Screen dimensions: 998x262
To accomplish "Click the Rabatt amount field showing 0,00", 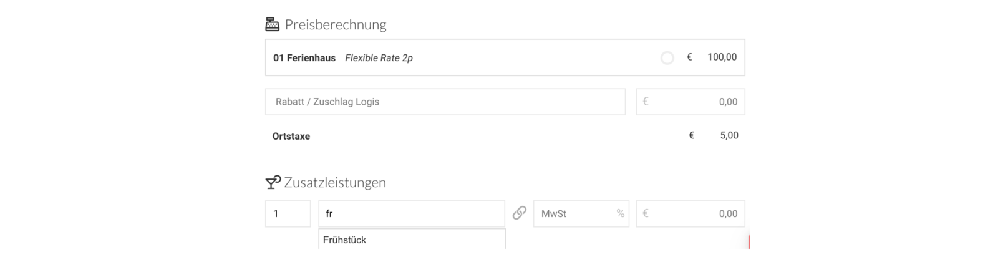I will (690, 102).
